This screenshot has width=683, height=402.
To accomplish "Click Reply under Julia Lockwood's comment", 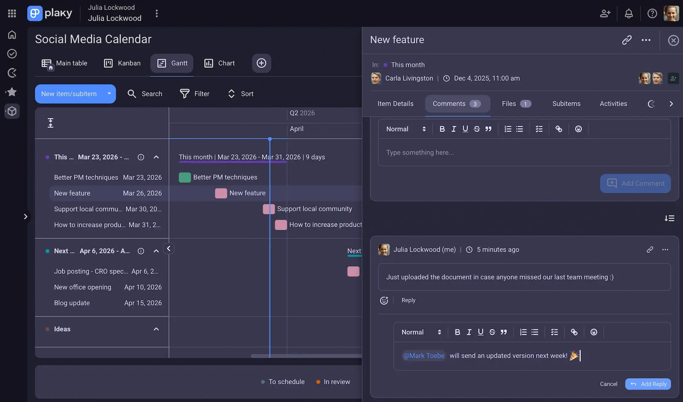I will (408, 300).
